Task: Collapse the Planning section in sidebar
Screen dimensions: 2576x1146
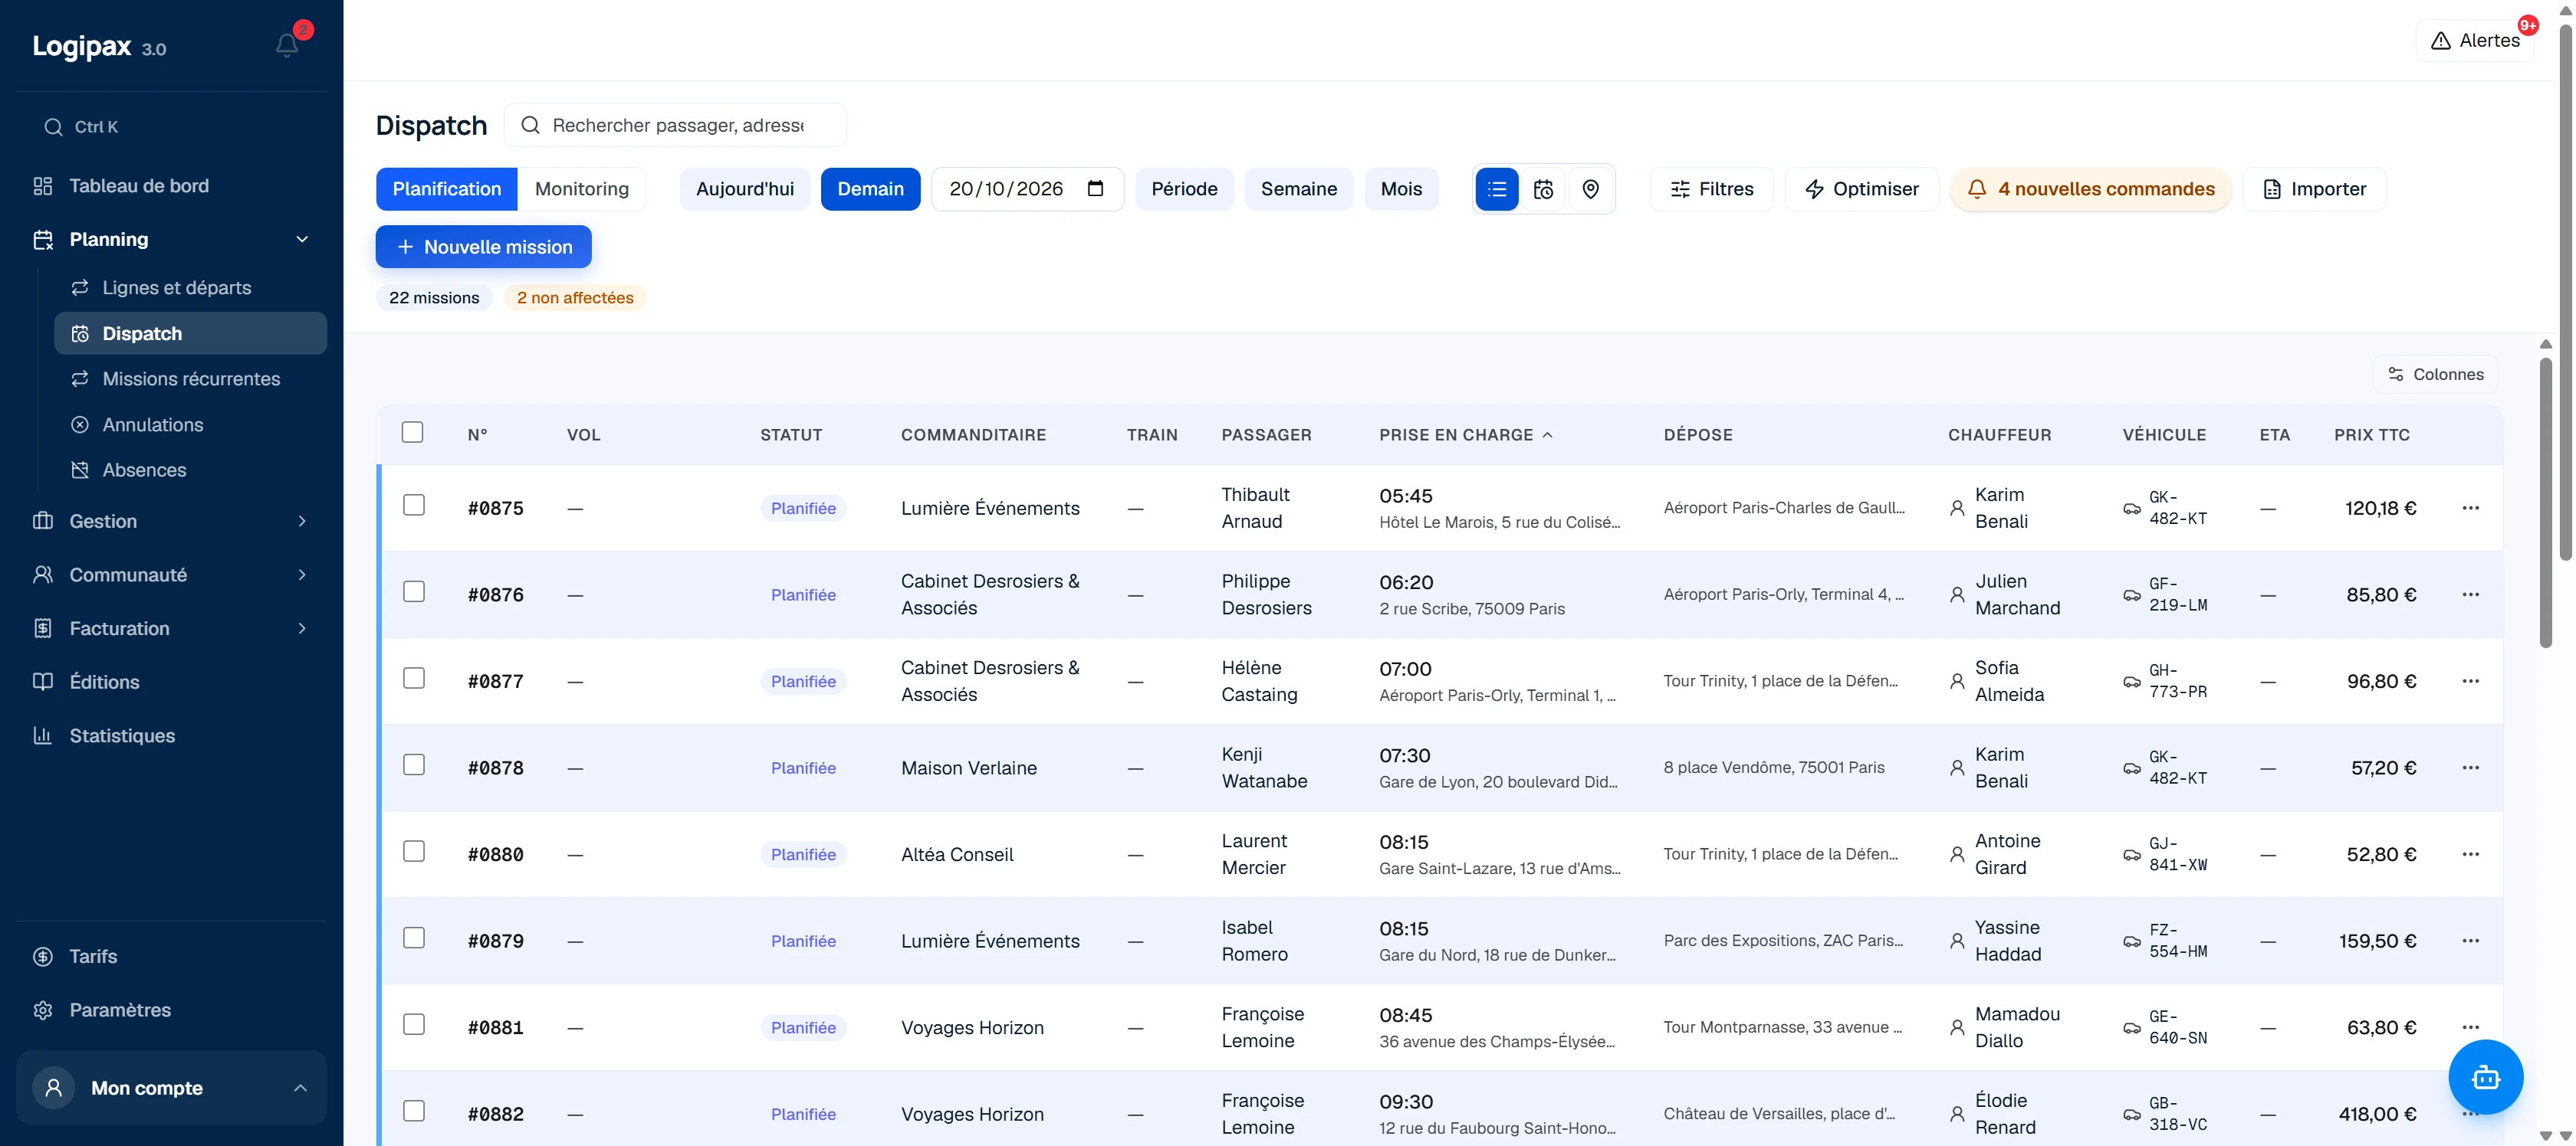Action: [x=172, y=240]
